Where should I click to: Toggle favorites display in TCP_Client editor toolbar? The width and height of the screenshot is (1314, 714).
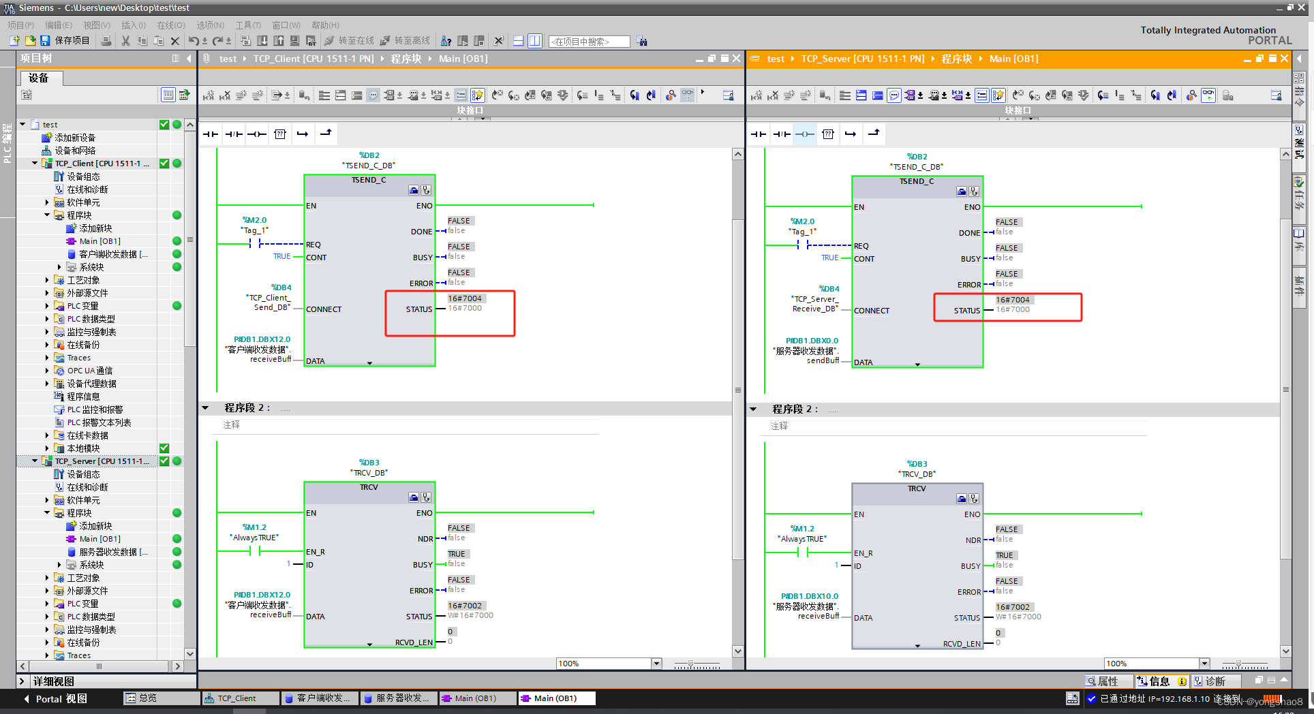[x=478, y=95]
